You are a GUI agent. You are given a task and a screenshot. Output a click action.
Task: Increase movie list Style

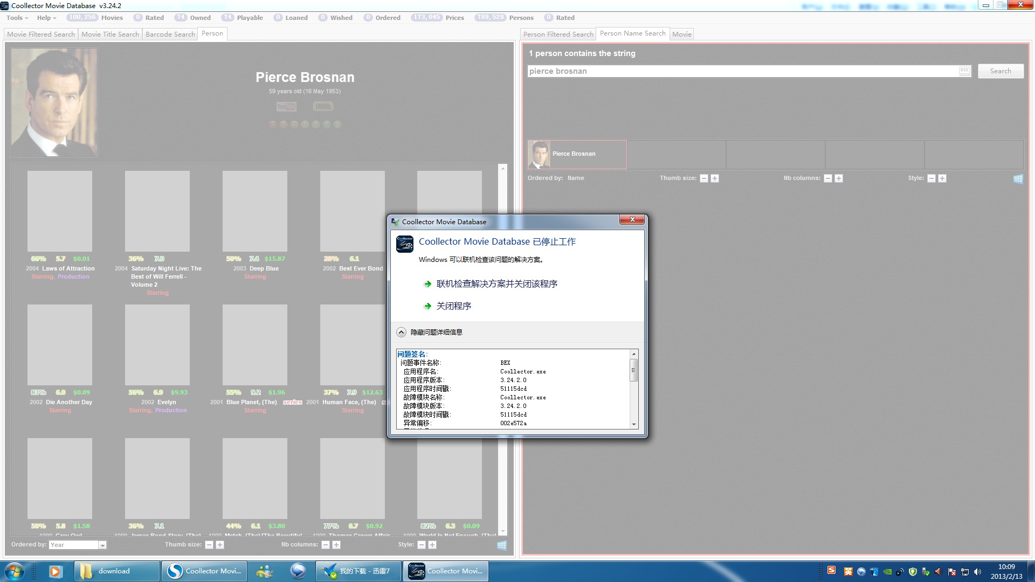point(432,545)
